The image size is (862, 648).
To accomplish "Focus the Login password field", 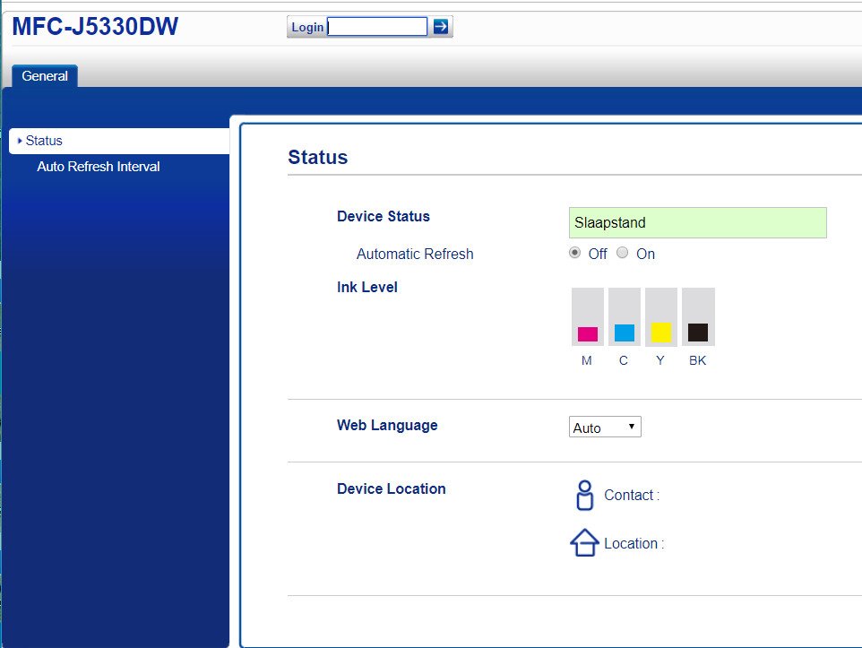I will coord(377,26).
